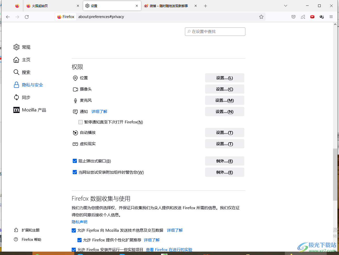Bookmark this page with the star icon

(x=261, y=17)
